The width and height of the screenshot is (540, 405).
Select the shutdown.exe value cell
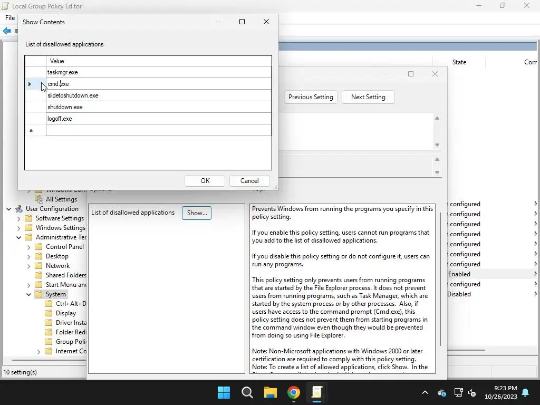(x=159, y=107)
